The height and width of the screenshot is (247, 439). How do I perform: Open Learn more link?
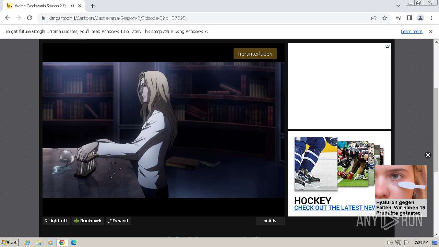coord(412,31)
